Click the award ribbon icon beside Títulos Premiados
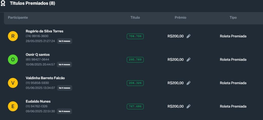 click(x=3, y=4)
